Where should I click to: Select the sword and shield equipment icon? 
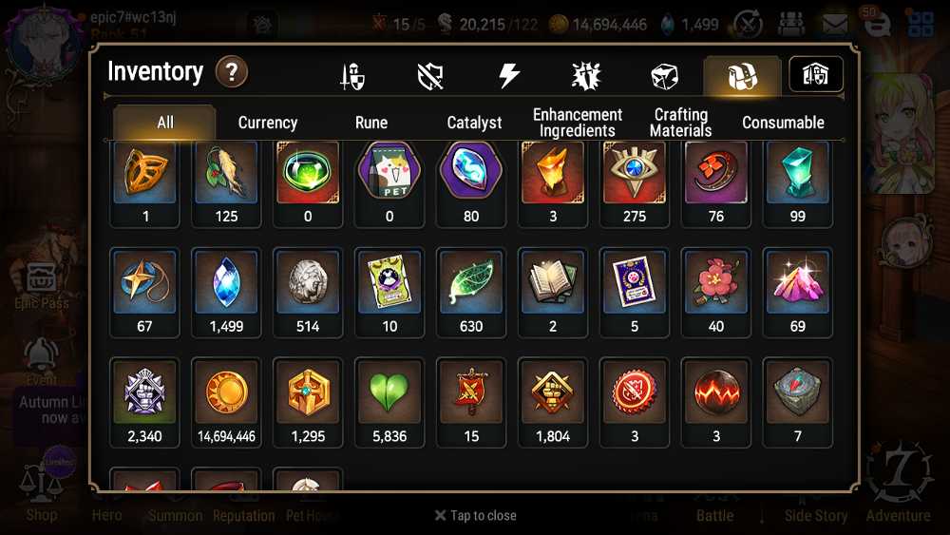click(x=352, y=76)
